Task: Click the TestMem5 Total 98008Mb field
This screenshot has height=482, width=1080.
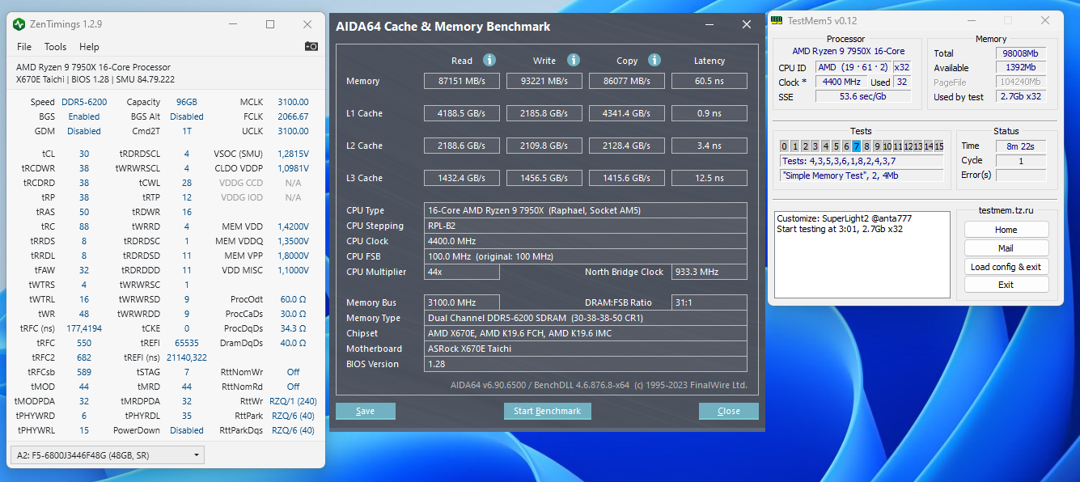Action: (x=1020, y=53)
